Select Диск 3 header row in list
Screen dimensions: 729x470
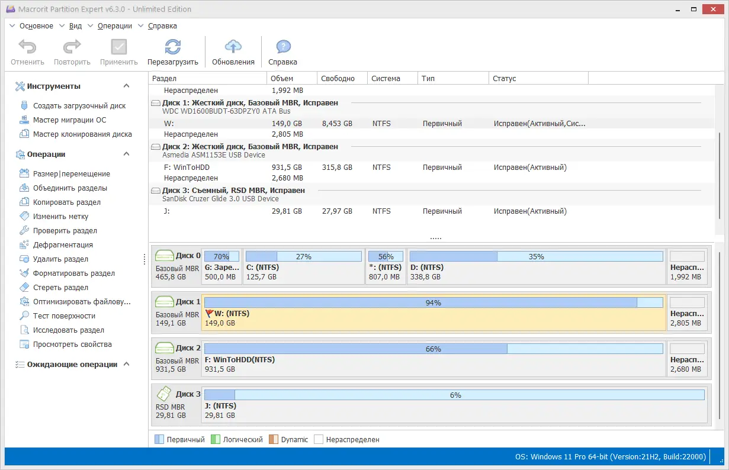[432, 194]
